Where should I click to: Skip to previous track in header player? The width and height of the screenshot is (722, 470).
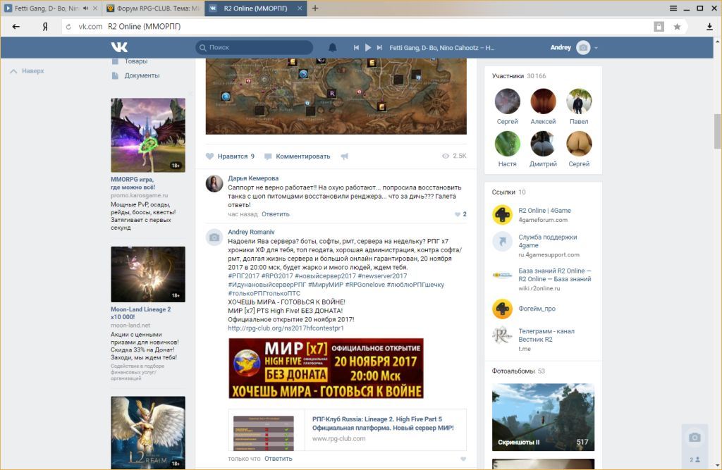click(356, 47)
